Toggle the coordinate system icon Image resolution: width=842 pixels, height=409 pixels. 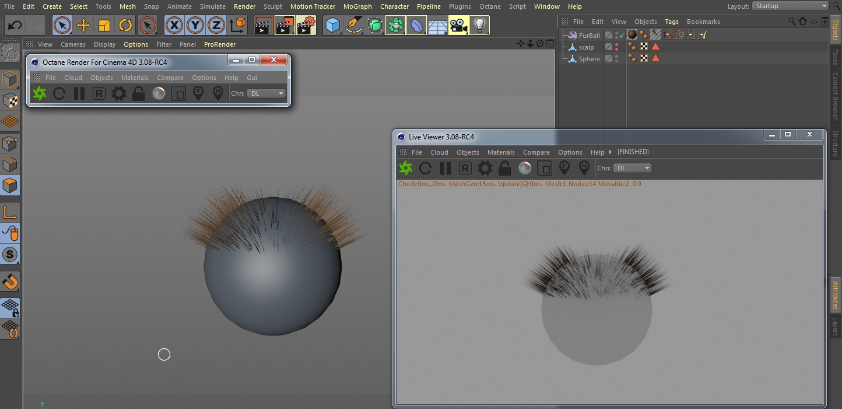point(237,25)
